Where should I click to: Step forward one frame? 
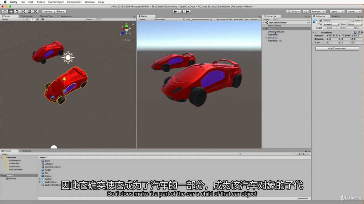(188, 11)
